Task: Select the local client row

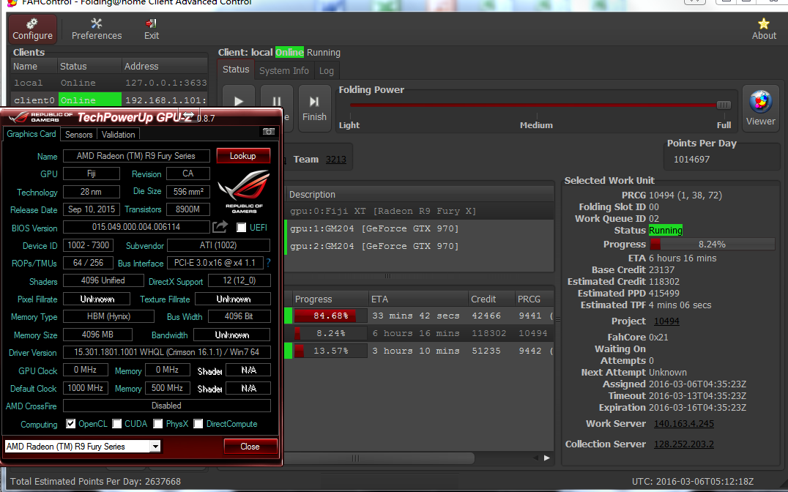Action: point(109,83)
